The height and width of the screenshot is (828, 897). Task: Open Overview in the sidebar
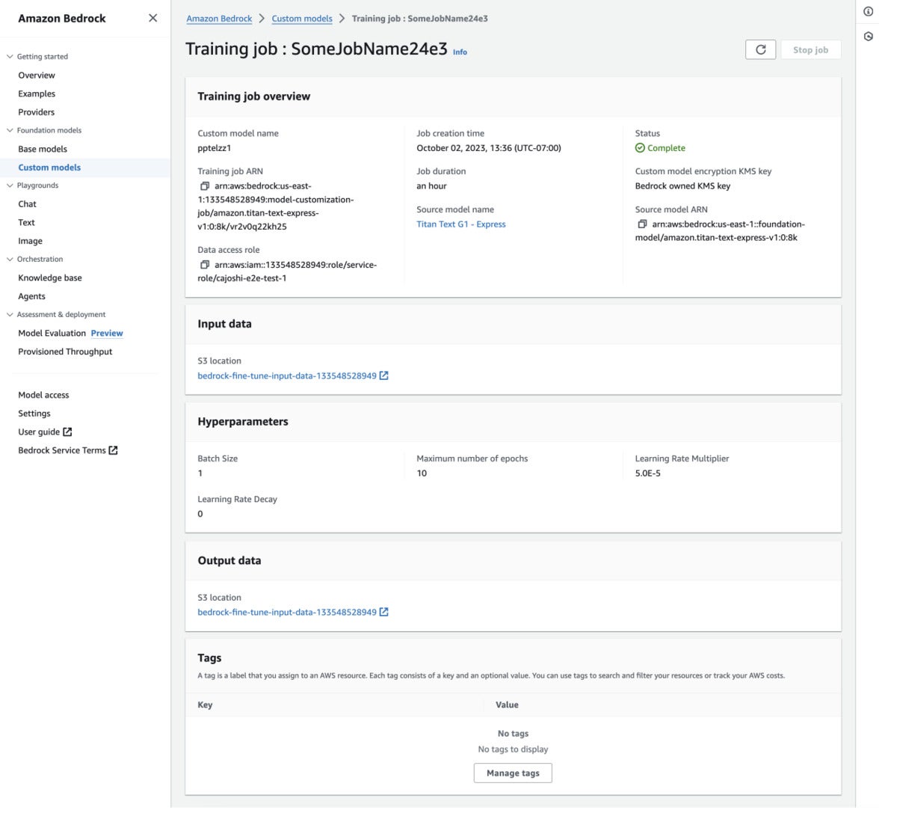[x=37, y=76]
